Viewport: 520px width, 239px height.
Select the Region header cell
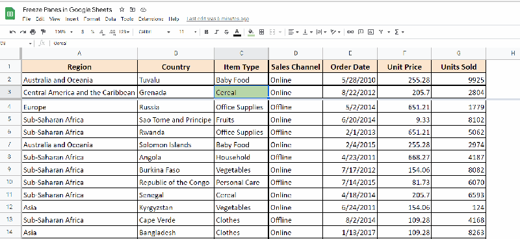79,67
